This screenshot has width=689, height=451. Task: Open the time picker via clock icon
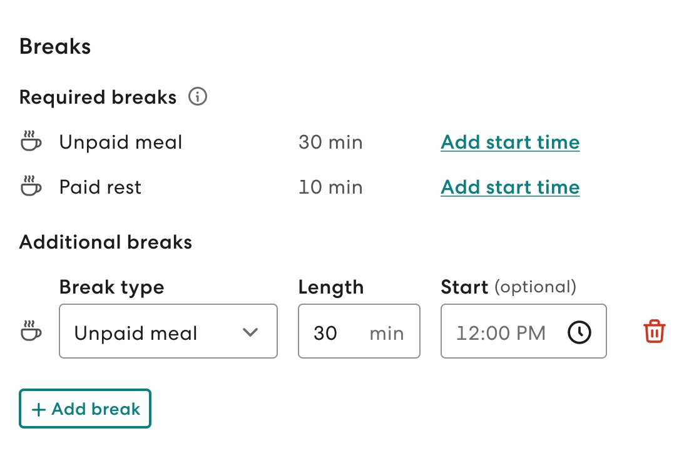579,332
